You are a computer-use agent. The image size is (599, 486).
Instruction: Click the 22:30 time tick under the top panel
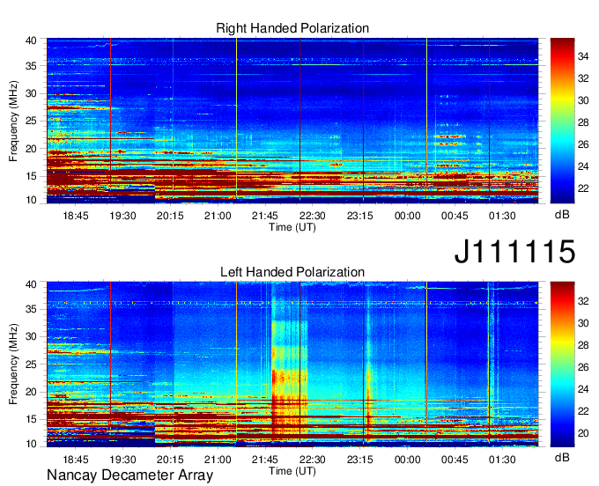pos(312,216)
